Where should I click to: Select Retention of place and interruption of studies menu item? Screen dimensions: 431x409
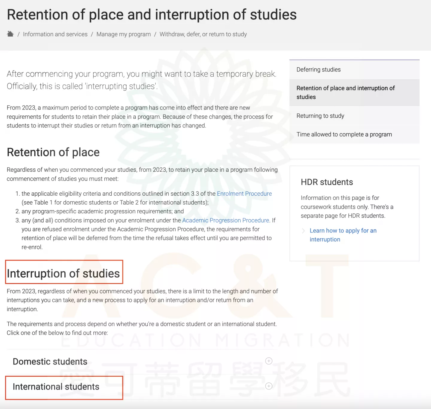[354, 92]
